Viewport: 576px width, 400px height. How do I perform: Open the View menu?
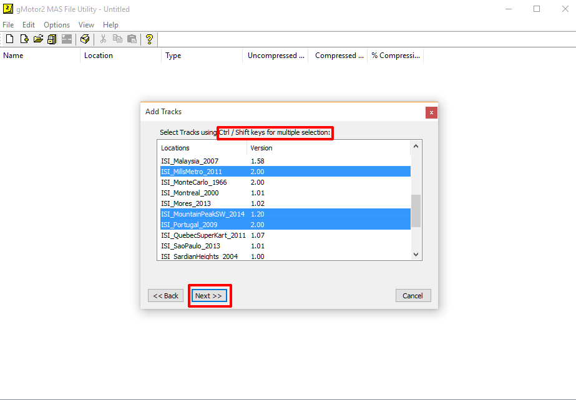[86, 24]
